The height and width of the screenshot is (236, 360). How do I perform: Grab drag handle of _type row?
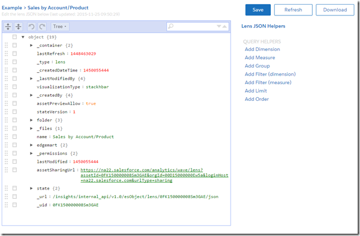tap(6, 62)
